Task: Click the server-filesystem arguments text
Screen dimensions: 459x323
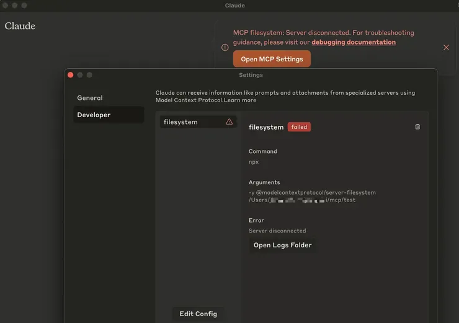Action: pos(313,192)
